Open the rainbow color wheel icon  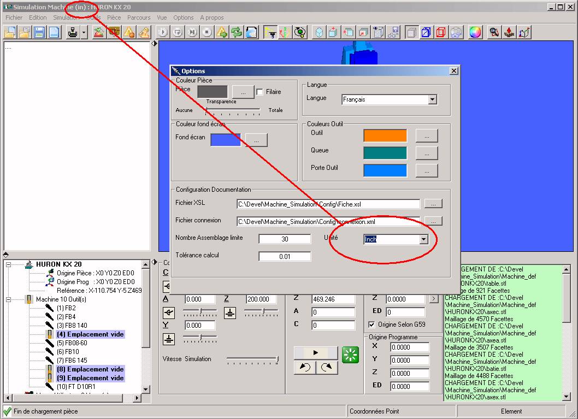click(475, 32)
